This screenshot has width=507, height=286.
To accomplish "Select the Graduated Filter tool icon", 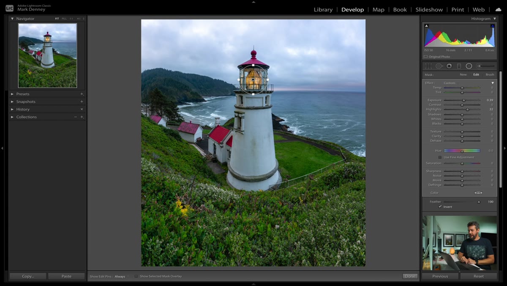I will pos(459,66).
